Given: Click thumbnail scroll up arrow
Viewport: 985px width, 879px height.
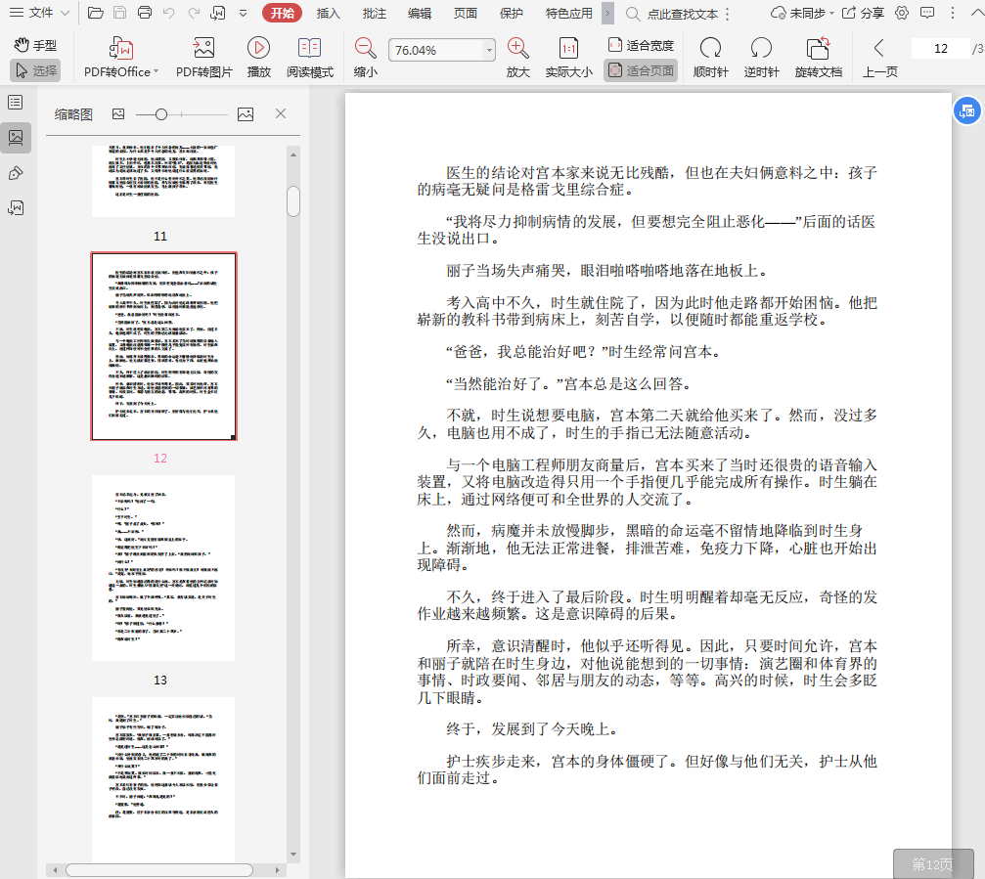Looking at the screenshot, I should coord(293,154).
